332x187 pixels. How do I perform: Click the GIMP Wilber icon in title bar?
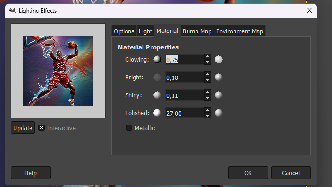click(13, 10)
